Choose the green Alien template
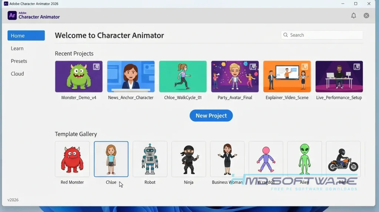The height and width of the screenshot is (212, 379). pyautogui.click(x=305, y=159)
